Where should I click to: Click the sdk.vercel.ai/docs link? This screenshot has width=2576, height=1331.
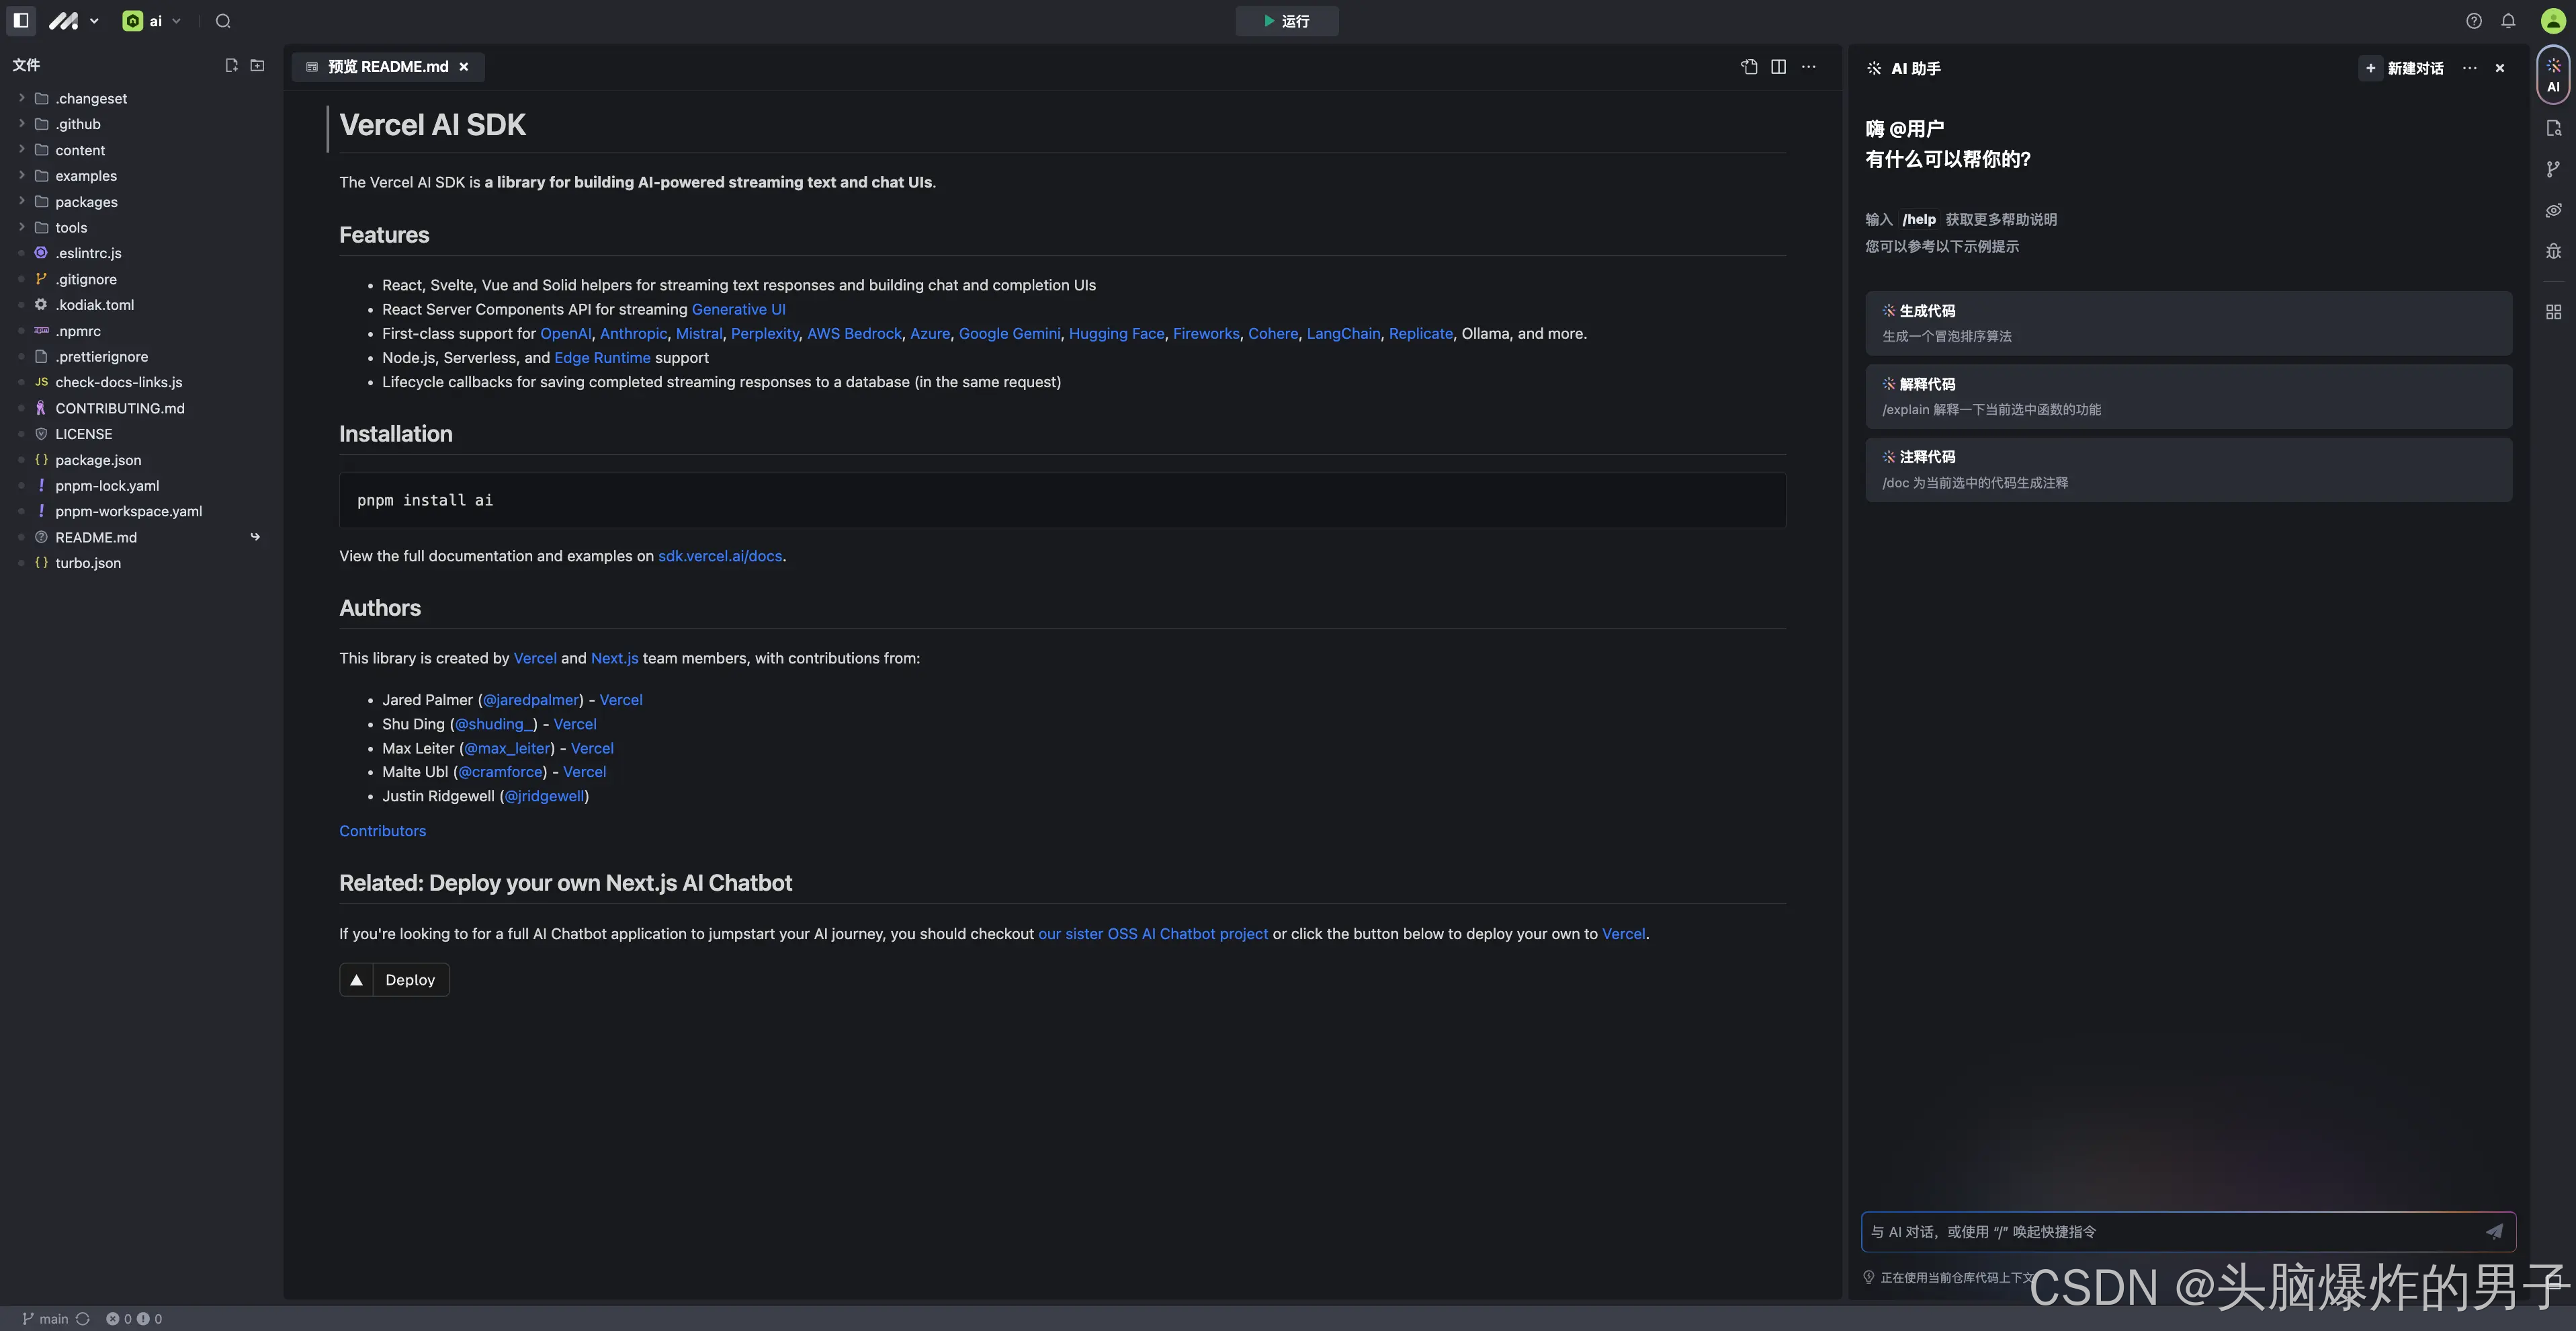(720, 557)
